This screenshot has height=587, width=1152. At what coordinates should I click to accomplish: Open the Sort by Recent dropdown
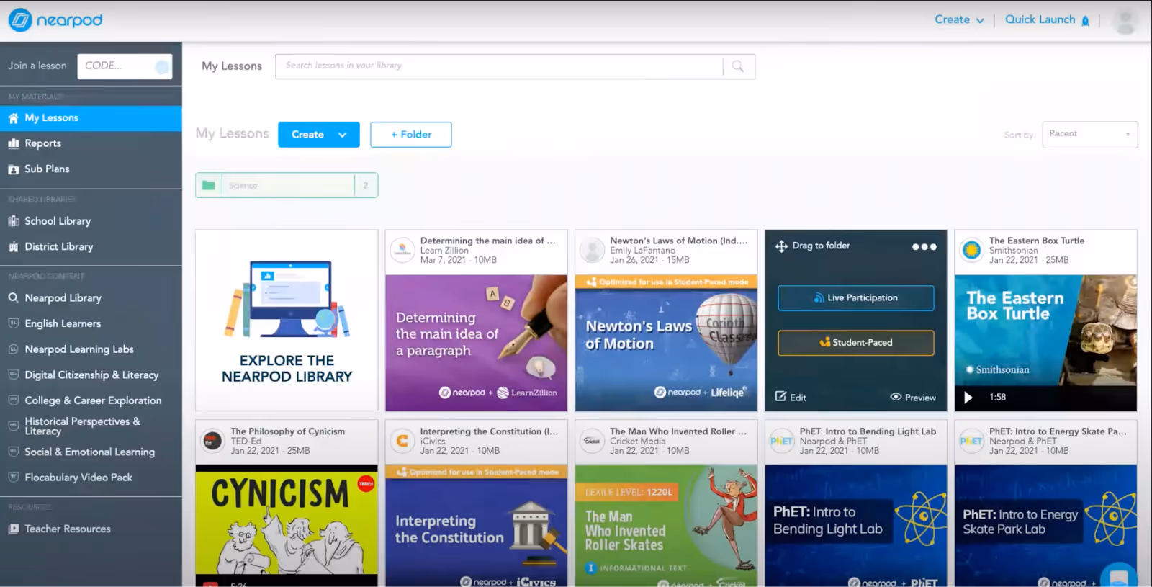[x=1090, y=135]
